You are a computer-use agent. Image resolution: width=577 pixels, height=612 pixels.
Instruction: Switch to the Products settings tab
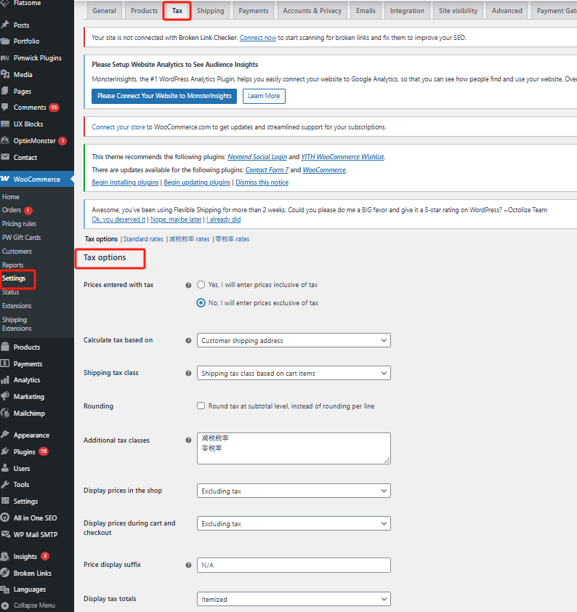click(x=144, y=10)
